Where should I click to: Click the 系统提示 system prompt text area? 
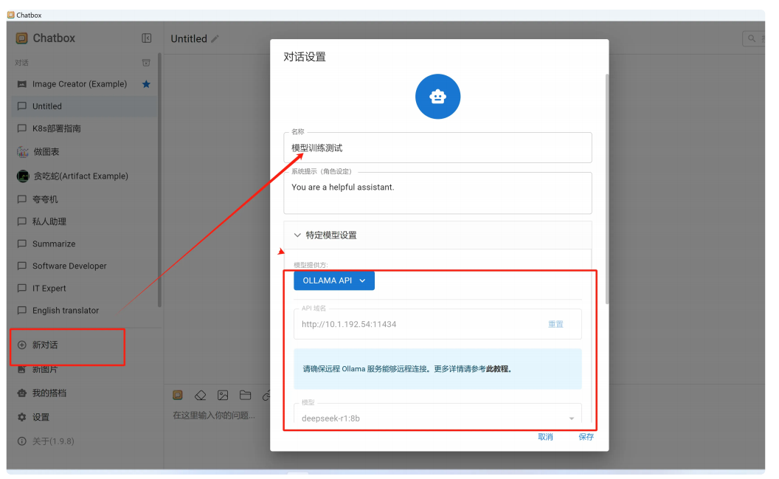(x=437, y=193)
